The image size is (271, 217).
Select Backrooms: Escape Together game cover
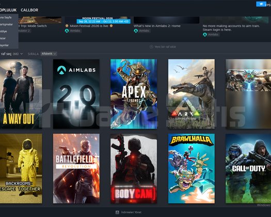21,168
